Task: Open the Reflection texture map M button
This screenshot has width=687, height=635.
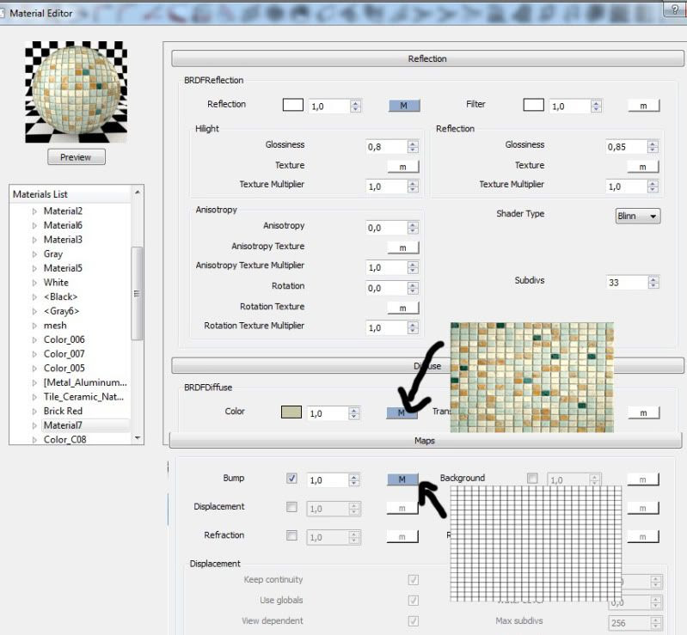Action: click(404, 106)
